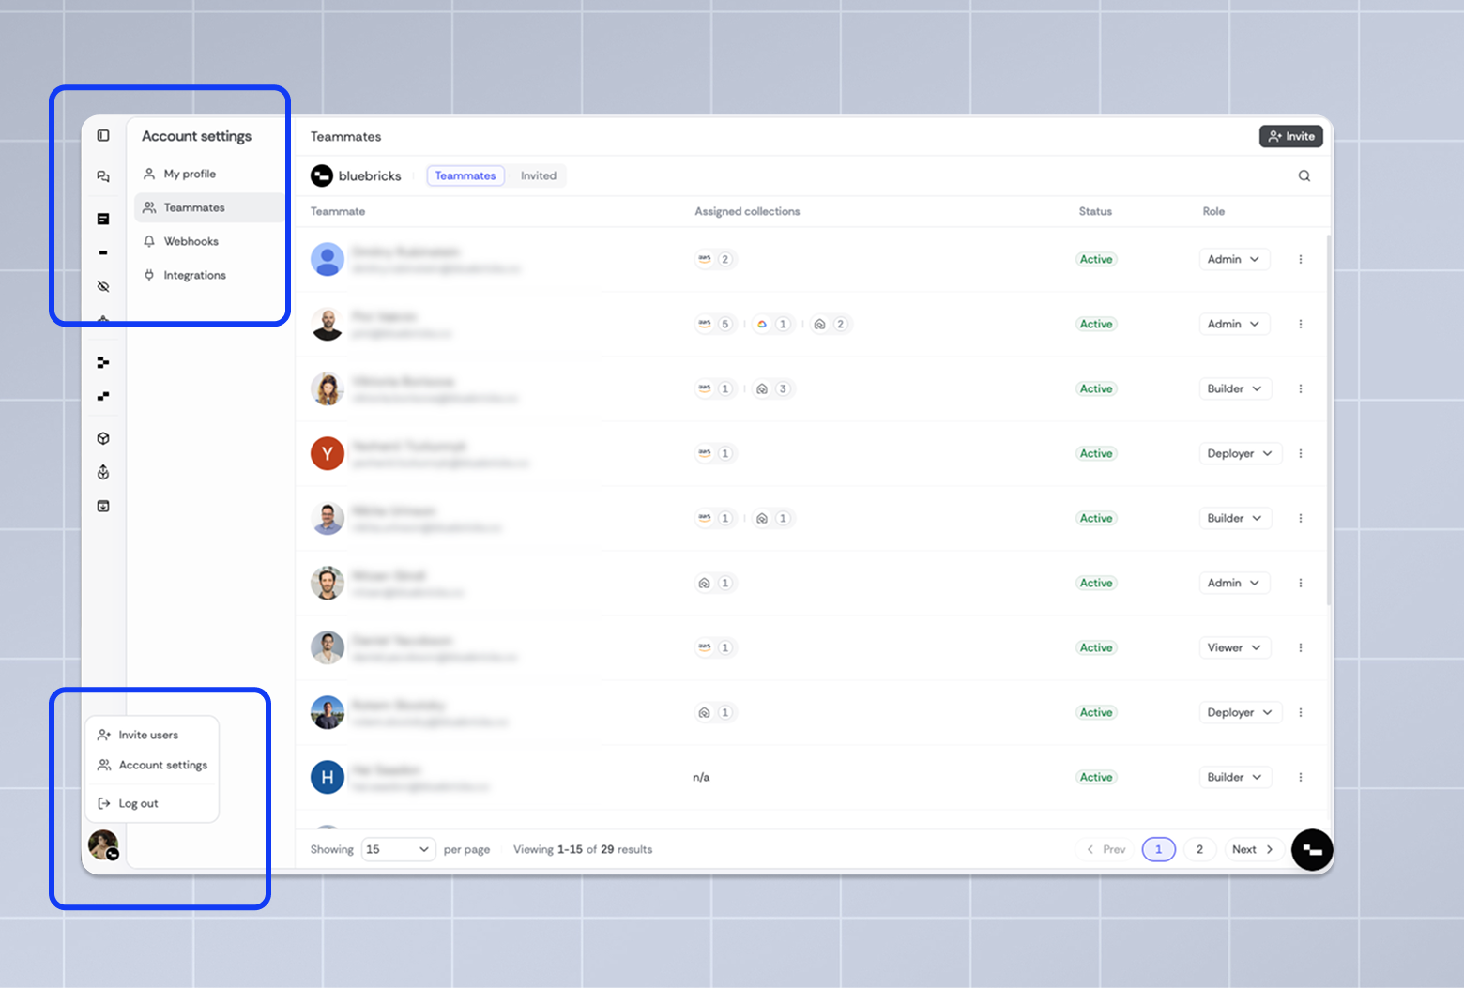
Task: Expand the Deployer role dropdown on Y avatar row
Action: point(1240,453)
